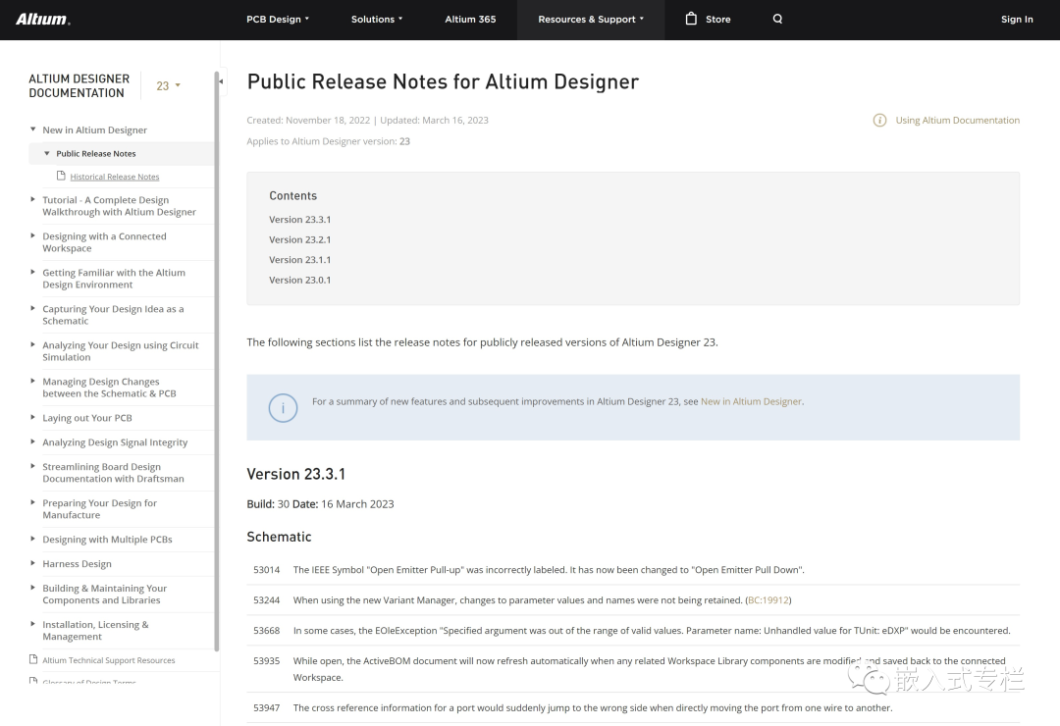Jump to Version 23.2.1 in Contents
The image size is (1060, 726).
[300, 240]
